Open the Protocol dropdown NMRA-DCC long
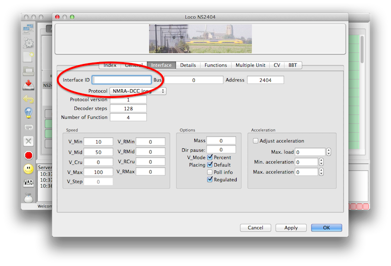This screenshot has height=266, width=391. [135, 91]
